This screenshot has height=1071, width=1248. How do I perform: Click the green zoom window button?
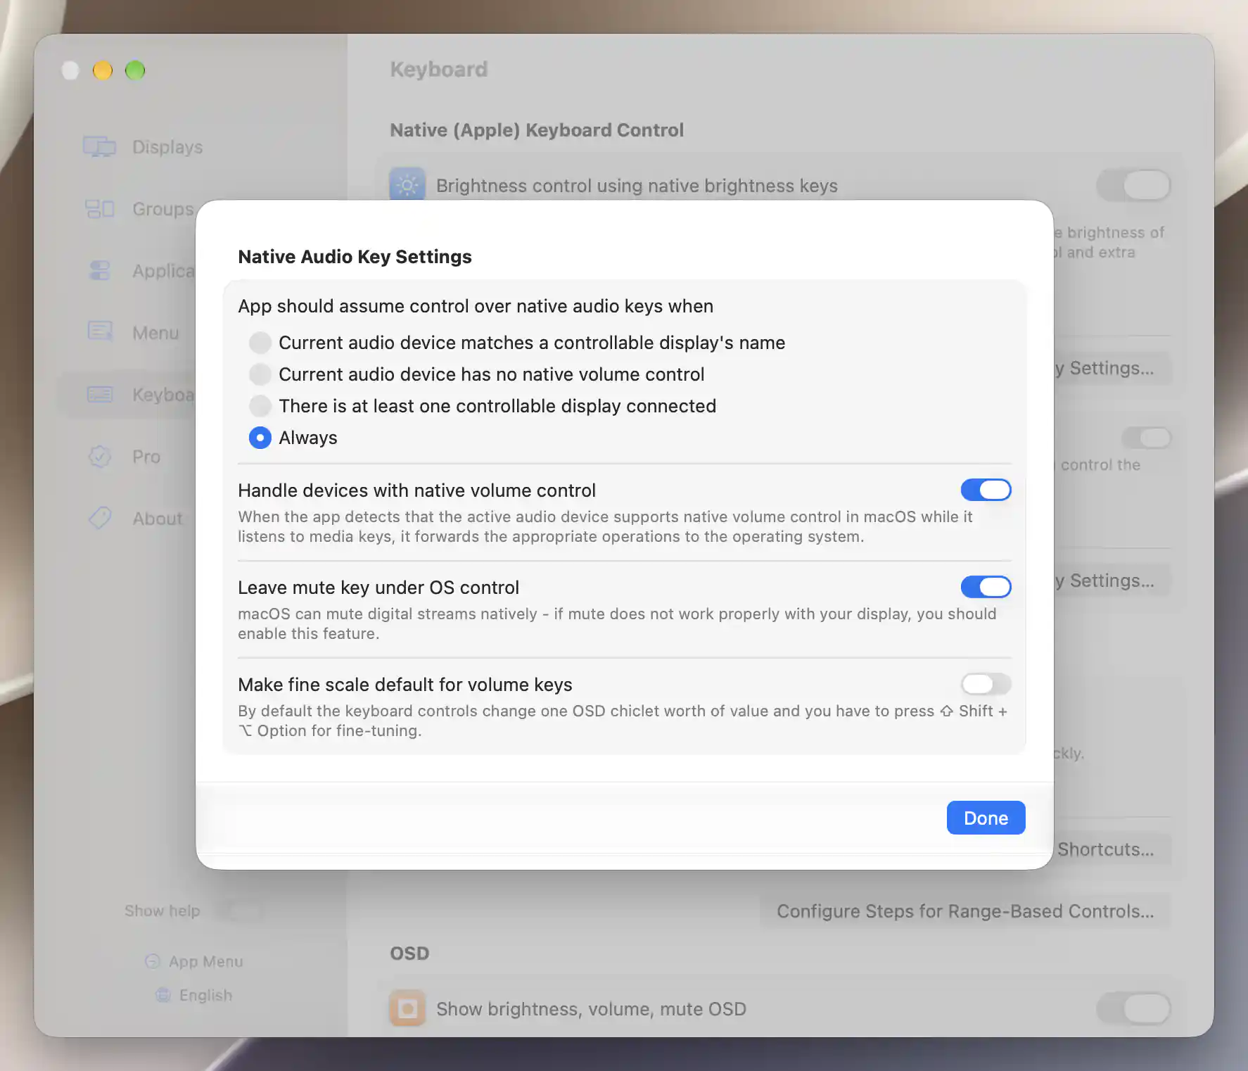[135, 70]
